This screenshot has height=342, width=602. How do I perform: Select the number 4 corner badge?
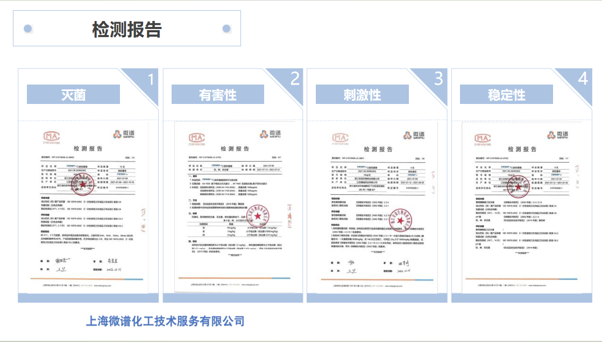pos(583,80)
